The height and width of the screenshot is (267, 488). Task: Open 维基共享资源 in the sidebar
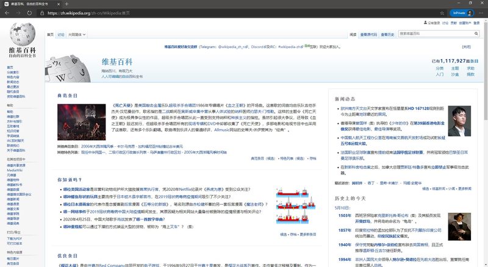(x=16, y=165)
